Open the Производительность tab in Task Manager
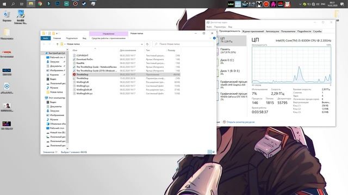The image size is (348, 195). click(x=229, y=31)
